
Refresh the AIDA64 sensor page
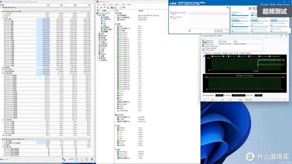[x=108, y=8]
